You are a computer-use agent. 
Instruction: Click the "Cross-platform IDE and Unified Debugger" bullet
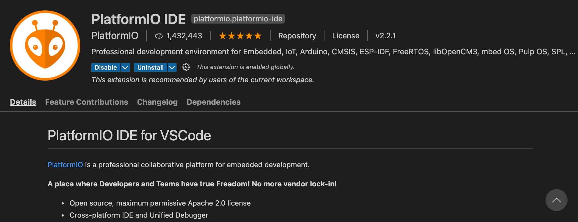139,215
